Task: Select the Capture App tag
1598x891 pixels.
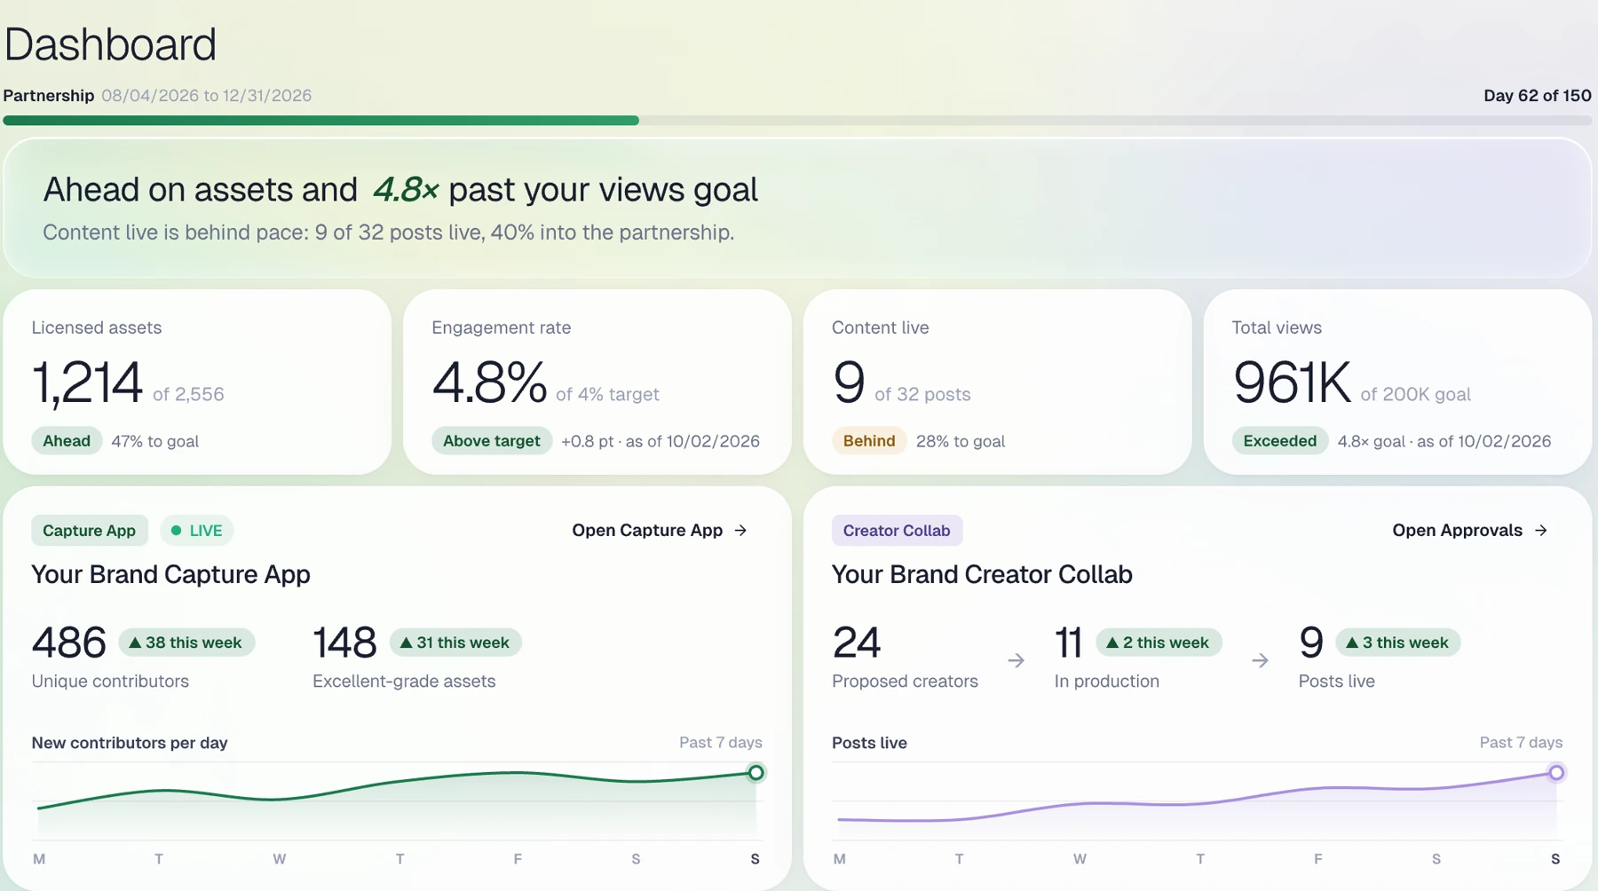Action: (x=89, y=531)
